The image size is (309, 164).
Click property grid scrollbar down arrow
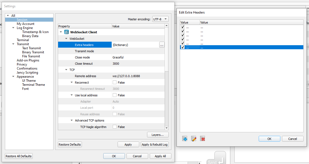167,128
